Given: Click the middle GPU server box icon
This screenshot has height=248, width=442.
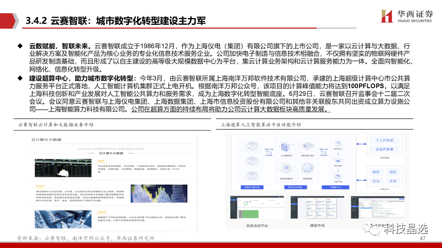Looking at the screenshot, I should (x=251, y=161).
